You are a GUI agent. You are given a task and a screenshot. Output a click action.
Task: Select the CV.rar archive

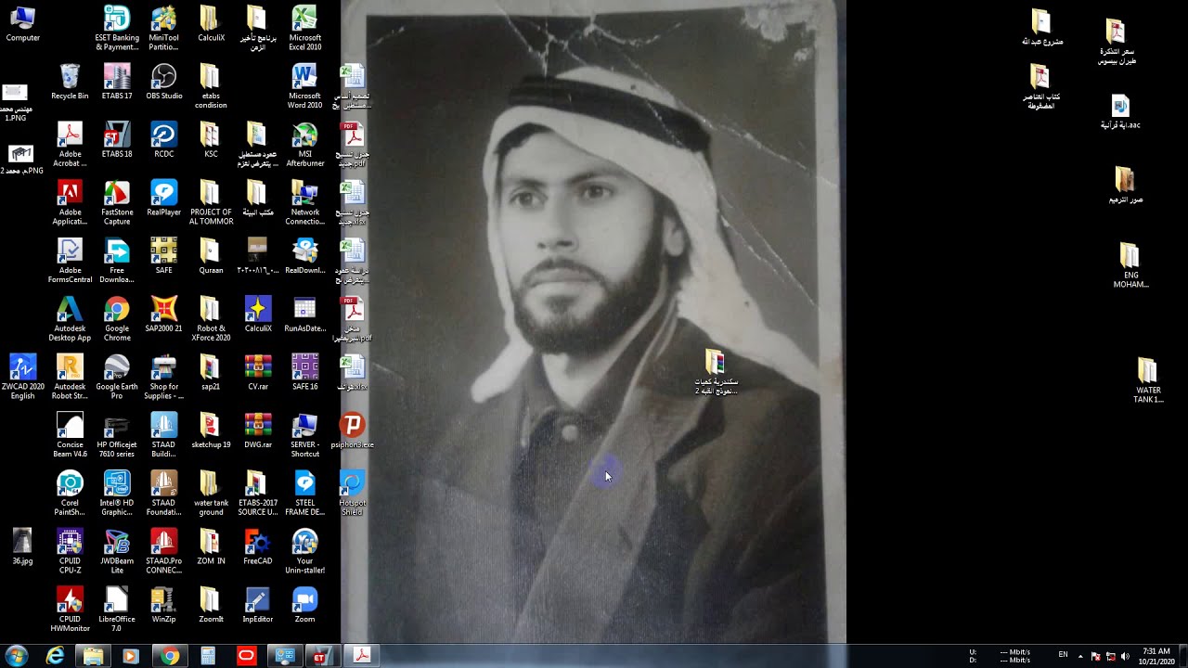click(258, 373)
